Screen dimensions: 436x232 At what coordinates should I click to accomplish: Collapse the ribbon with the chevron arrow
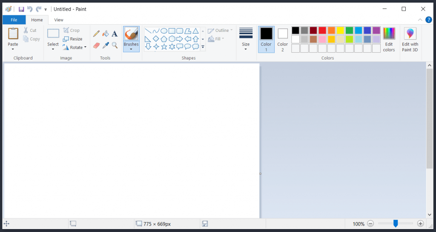click(420, 20)
